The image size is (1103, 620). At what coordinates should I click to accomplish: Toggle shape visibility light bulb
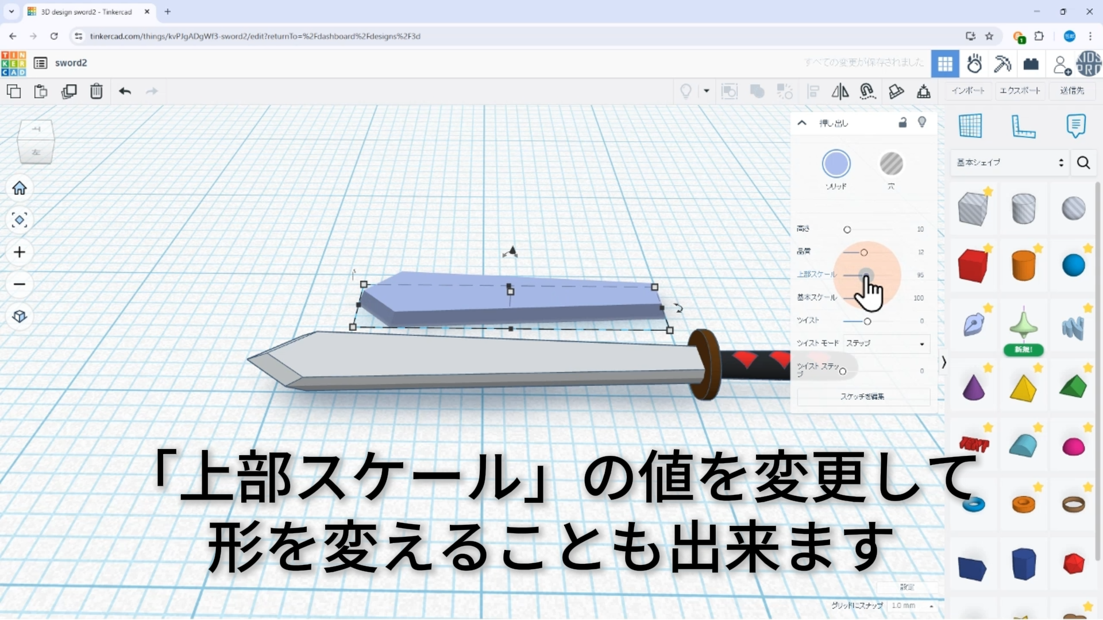pyautogui.click(x=922, y=122)
